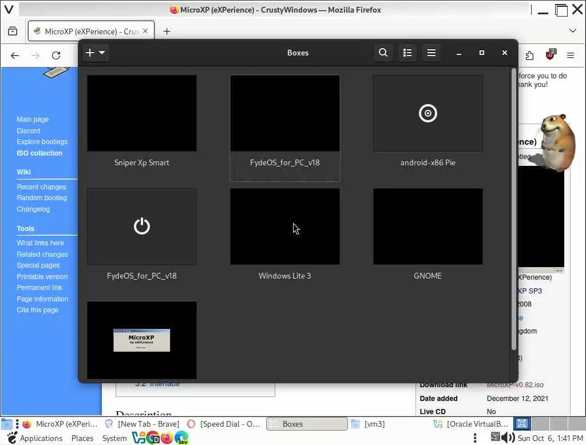The width and height of the screenshot is (586, 445).
Task: Click the GNOME box label
Action: click(x=428, y=276)
